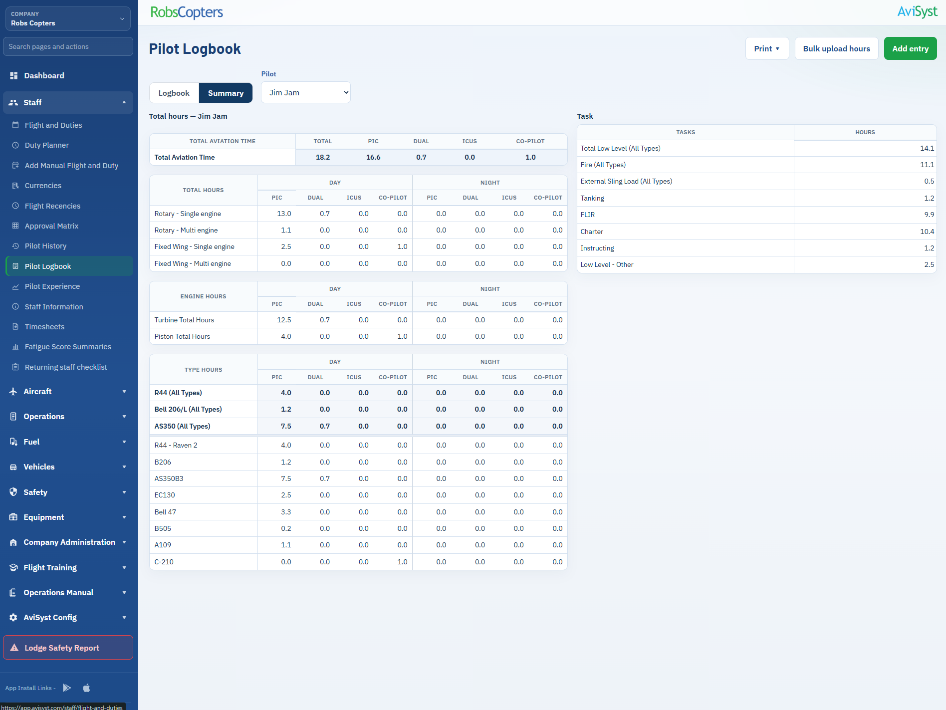
Task: Click the Approval Matrix grid icon
Action: coord(15,226)
